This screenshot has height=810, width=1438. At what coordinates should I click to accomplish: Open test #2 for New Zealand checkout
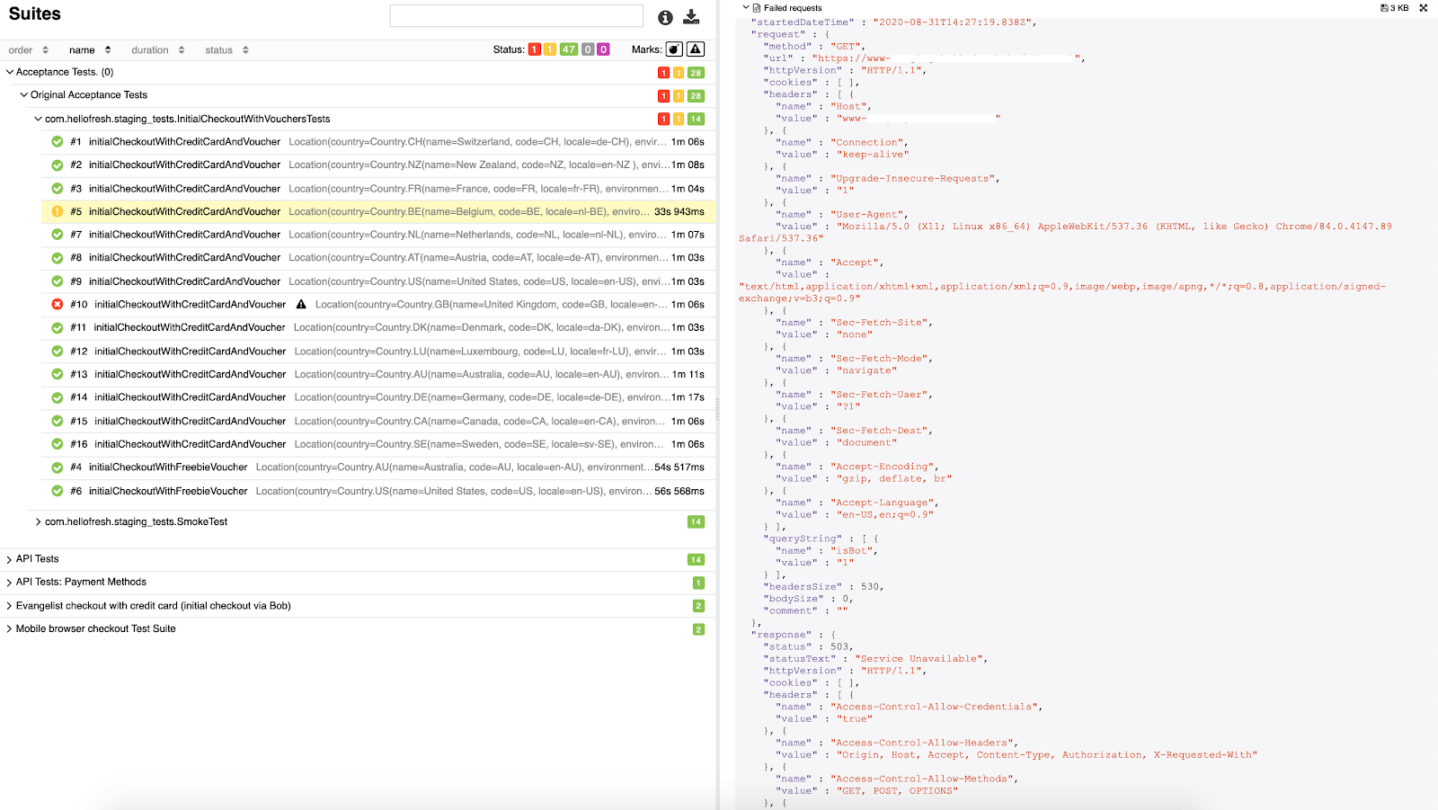pos(378,165)
